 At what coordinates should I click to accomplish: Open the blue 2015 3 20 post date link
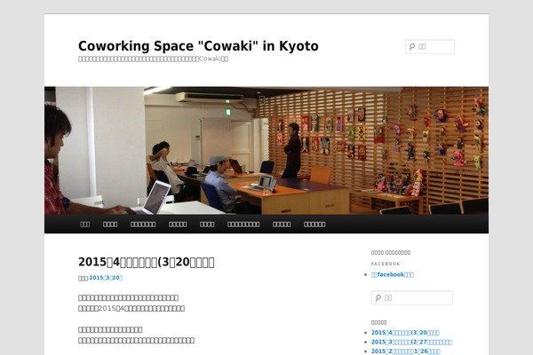(106, 278)
